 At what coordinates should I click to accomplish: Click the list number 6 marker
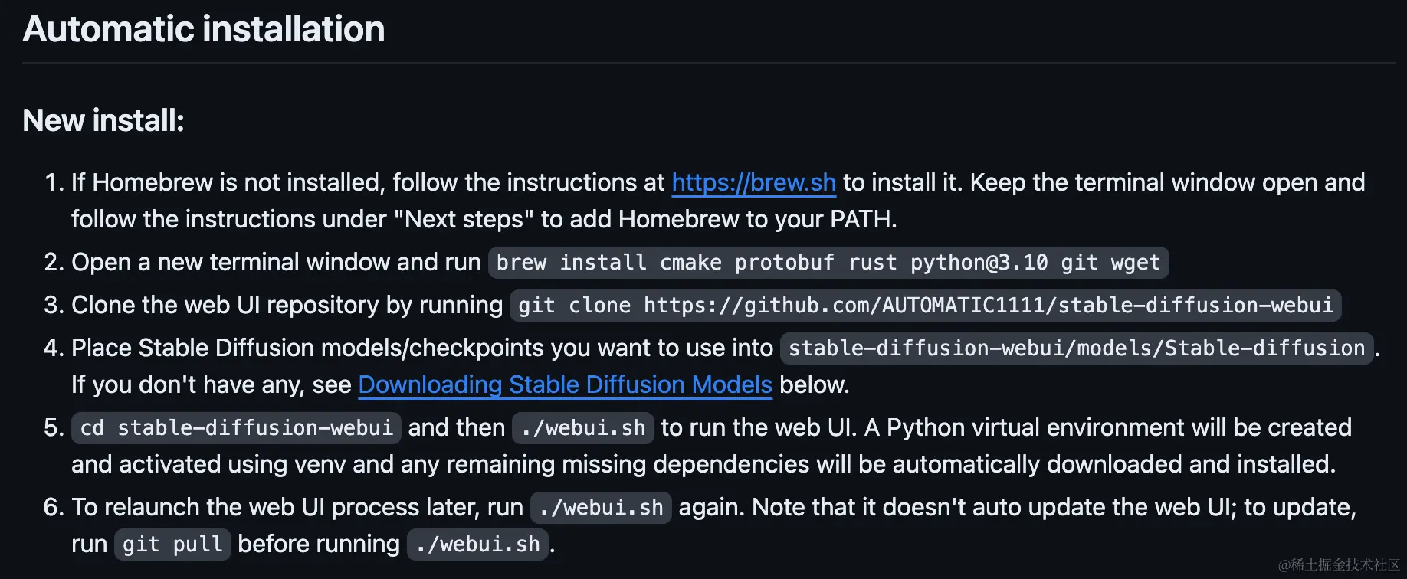pos(53,508)
